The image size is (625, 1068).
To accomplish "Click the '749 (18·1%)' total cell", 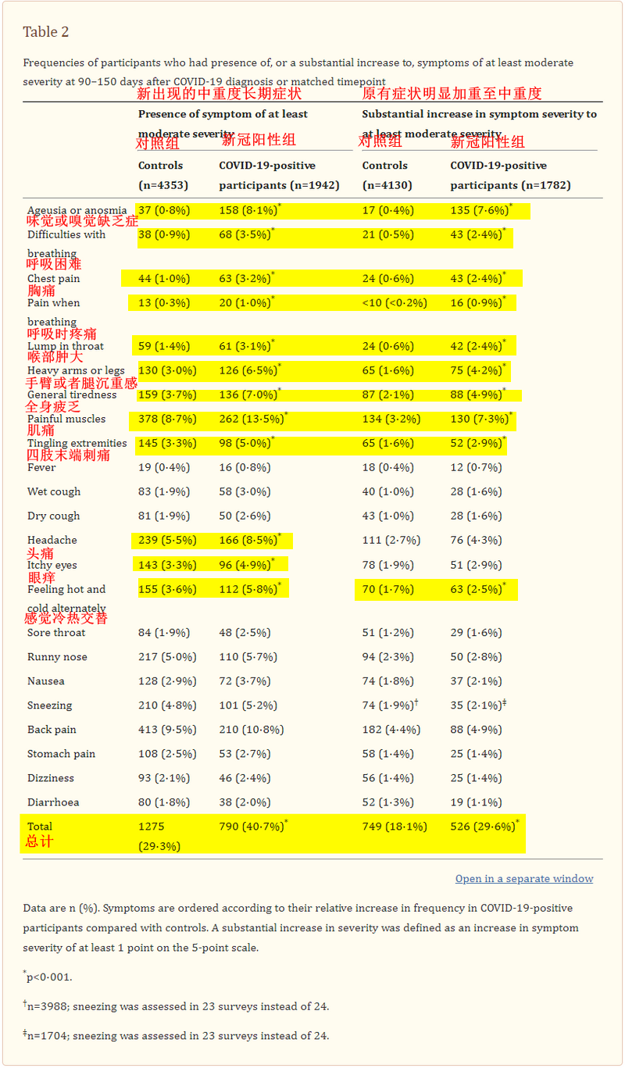I will (395, 827).
